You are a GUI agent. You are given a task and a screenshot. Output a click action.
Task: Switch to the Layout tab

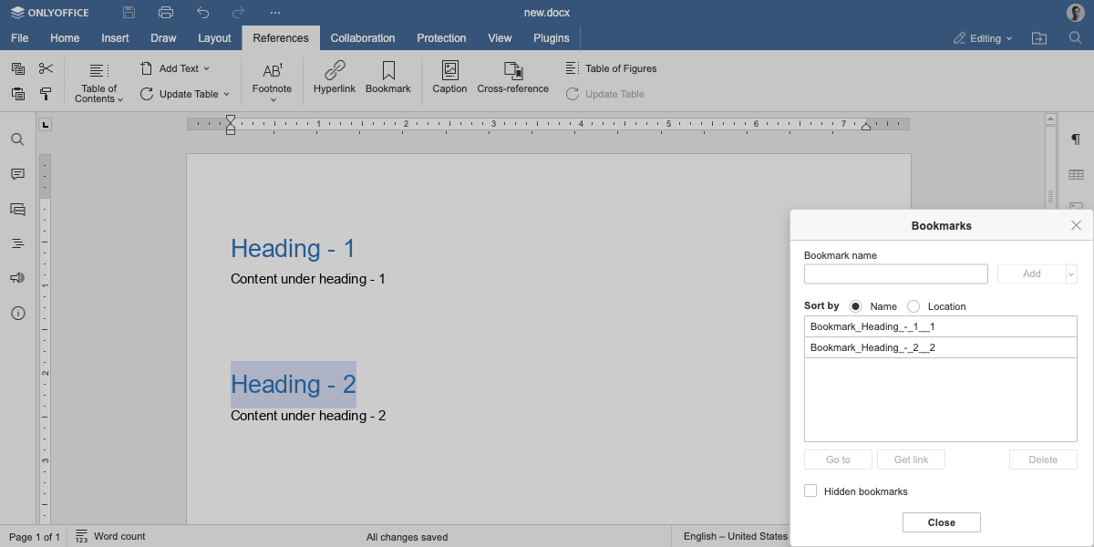tap(214, 38)
